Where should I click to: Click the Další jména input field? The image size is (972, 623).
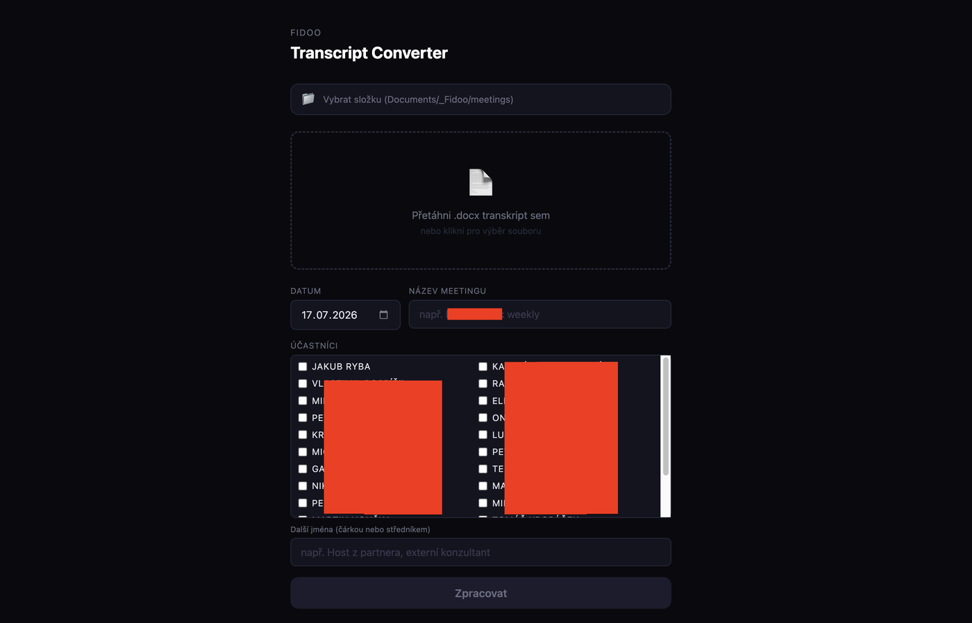(480, 552)
